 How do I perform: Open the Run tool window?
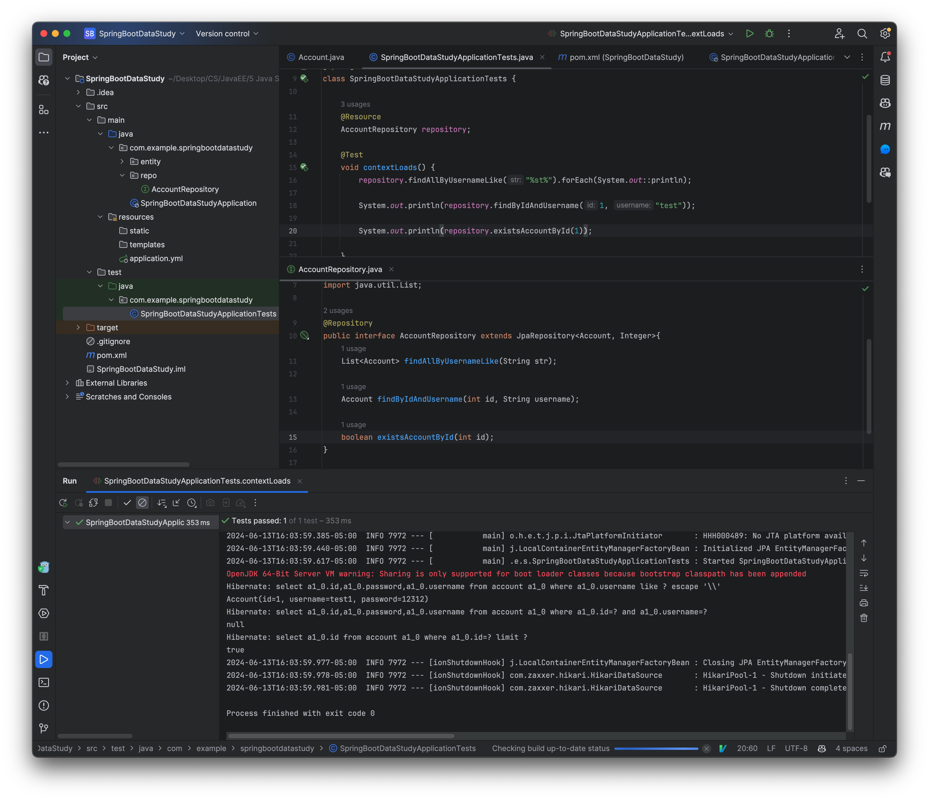click(x=44, y=659)
